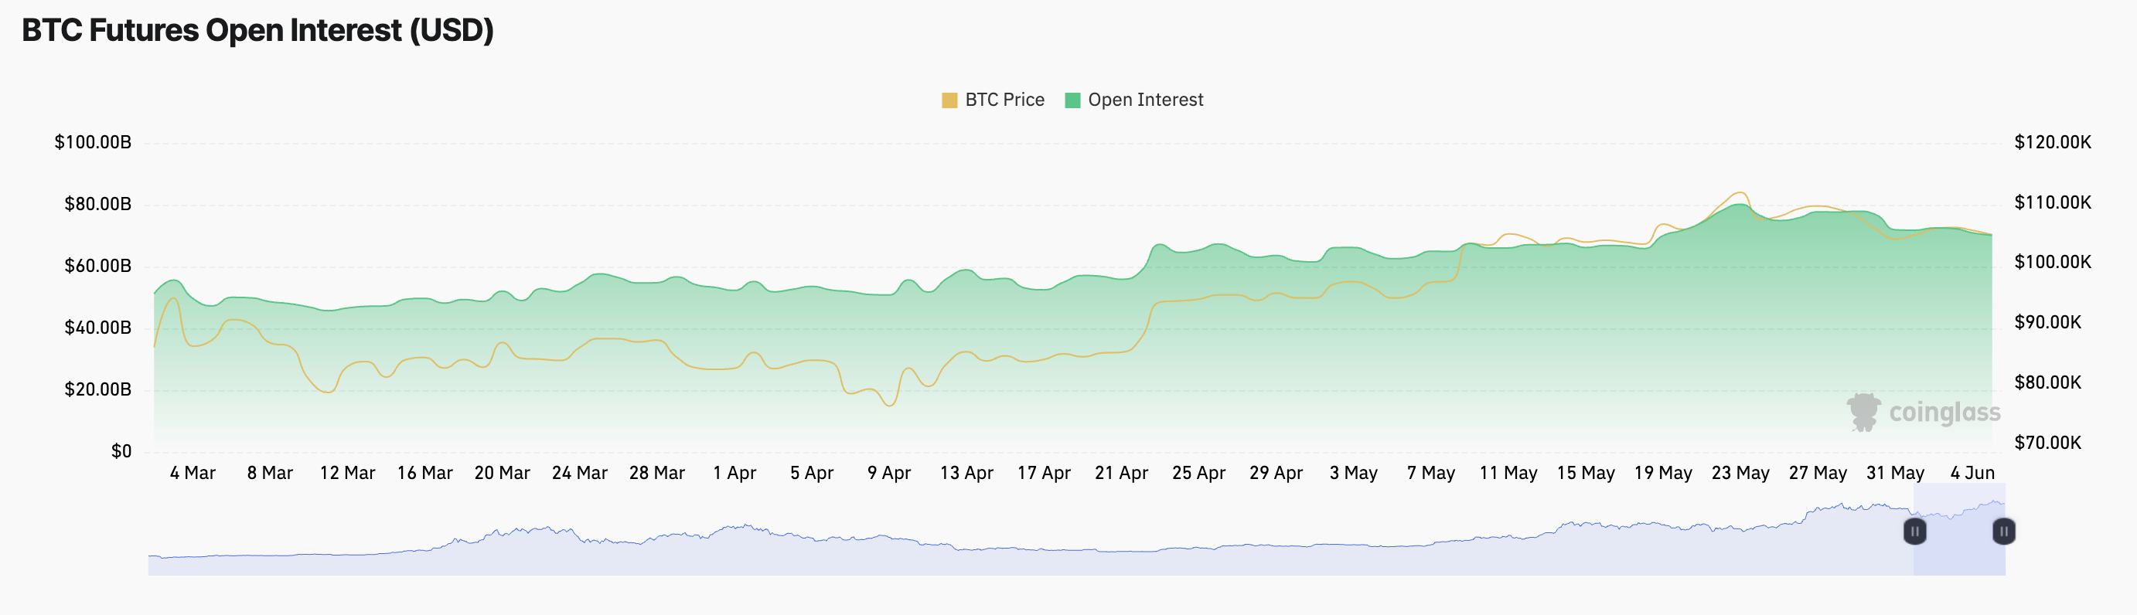Click the yellow BTC Price legend swatch
This screenshot has height=615, width=2137.
[949, 100]
